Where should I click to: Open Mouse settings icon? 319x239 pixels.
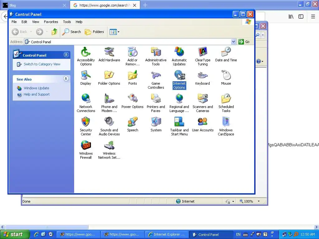pos(226,77)
